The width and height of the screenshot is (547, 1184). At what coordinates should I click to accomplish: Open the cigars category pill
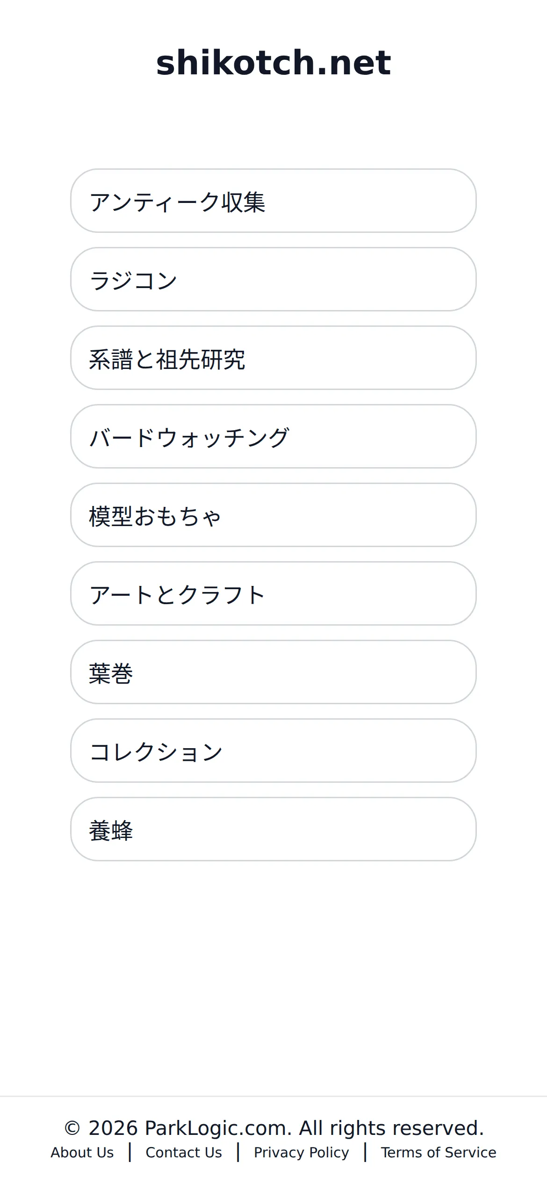click(x=273, y=672)
